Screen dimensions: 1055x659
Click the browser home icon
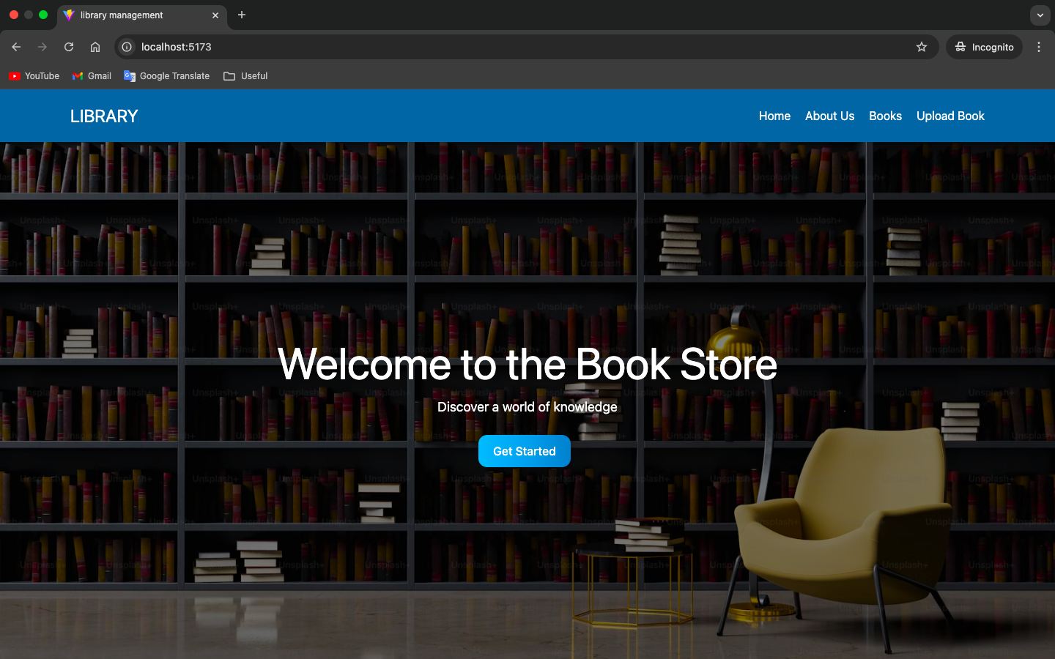[x=95, y=47]
